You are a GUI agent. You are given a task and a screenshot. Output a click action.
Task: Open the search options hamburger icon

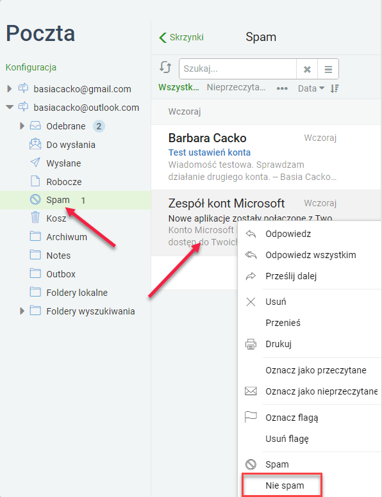[x=328, y=69]
